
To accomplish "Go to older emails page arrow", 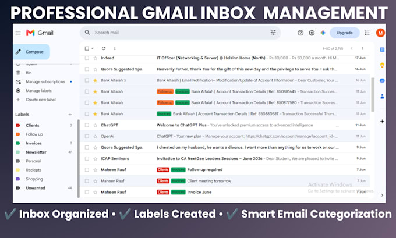I will (x=362, y=48).
